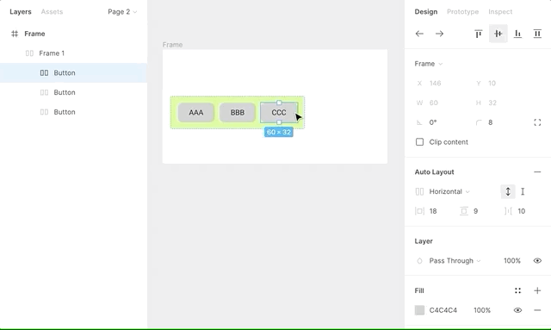Select the fixed height resizing icon
This screenshot has height=330, width=551.
coord(508,192)
